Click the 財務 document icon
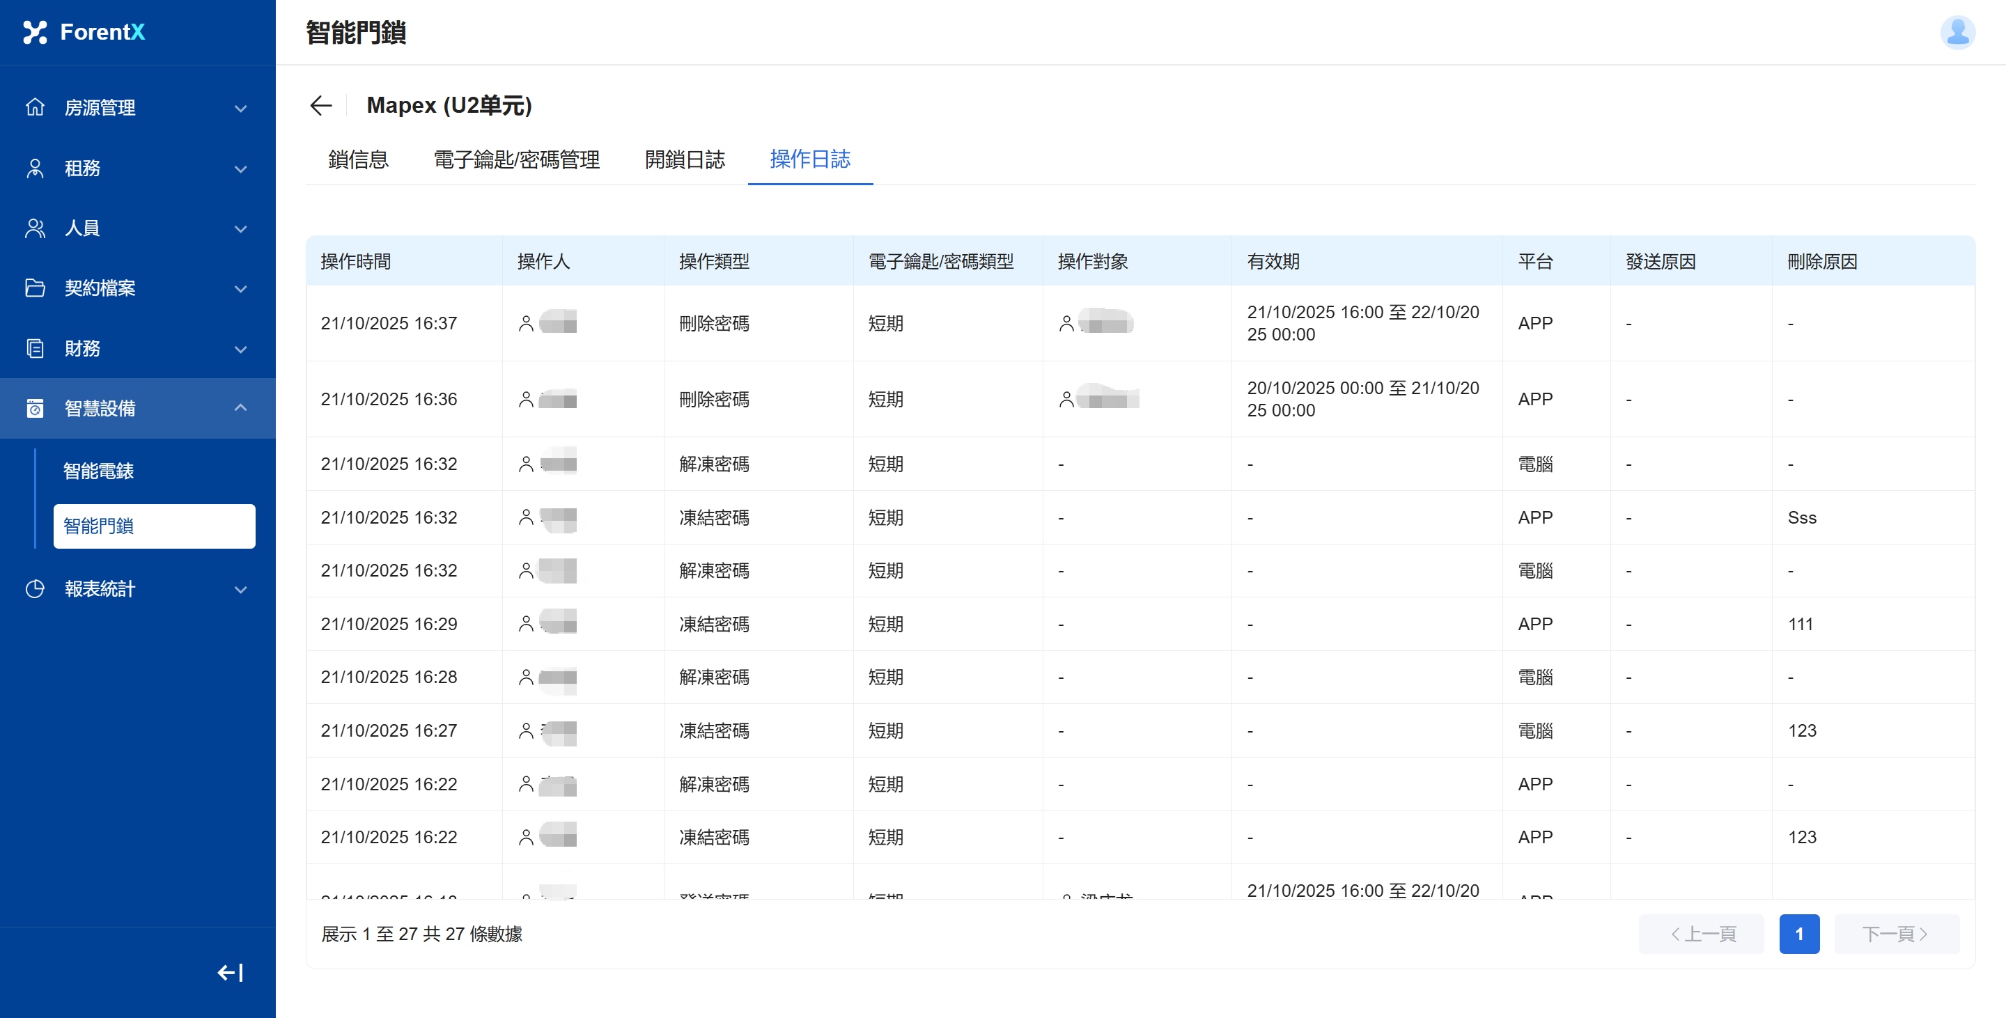The image size is (2006, 1018). [35, 349]
